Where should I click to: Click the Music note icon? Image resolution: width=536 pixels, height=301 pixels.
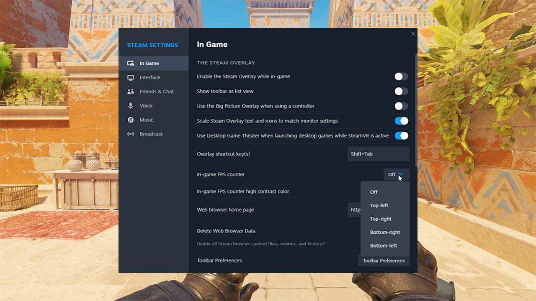[x=131, y=120]
